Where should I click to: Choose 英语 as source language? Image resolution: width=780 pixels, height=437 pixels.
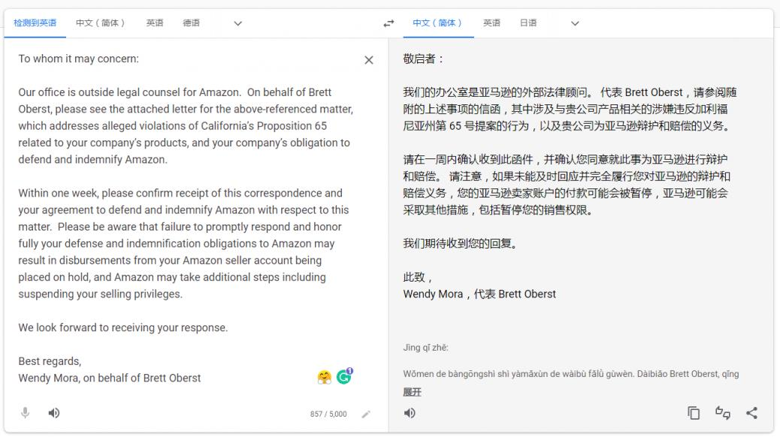[155, 23]
